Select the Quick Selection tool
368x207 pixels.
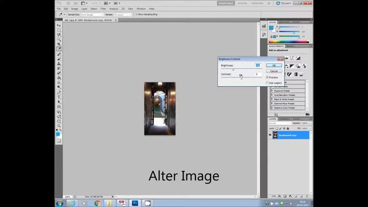click(59, 40)
